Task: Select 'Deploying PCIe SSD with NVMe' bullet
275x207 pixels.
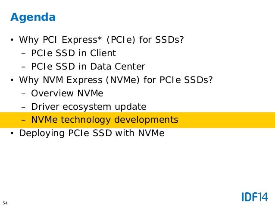Action: (92, 133)
